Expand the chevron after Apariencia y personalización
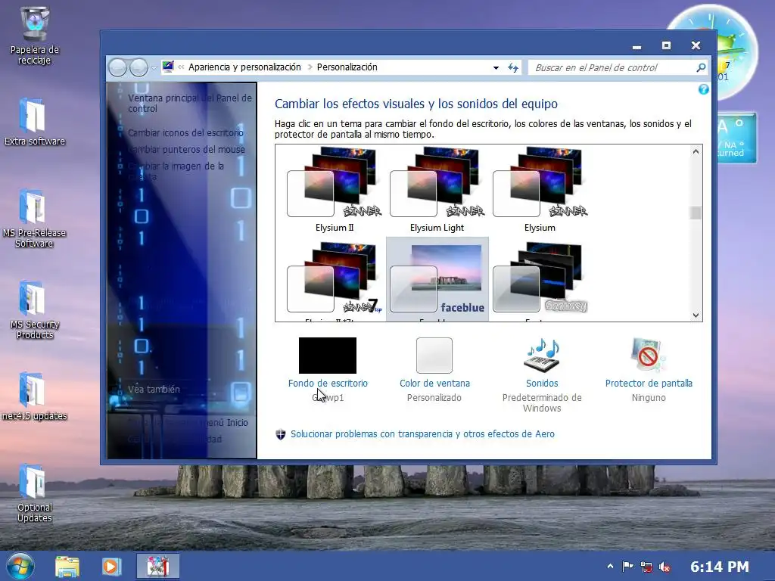Image resolution: width=775 pixels, height=581 pixels. pos(310,67)
